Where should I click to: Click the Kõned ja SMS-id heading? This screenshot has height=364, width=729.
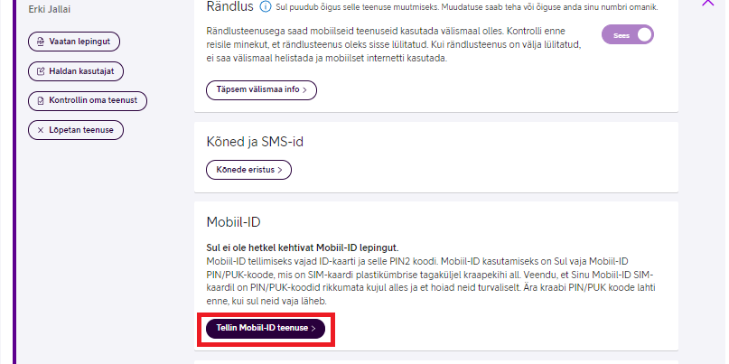(x=255, y=142)
